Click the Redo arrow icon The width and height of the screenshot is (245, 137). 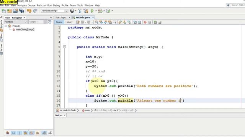(x=35, y=11)
